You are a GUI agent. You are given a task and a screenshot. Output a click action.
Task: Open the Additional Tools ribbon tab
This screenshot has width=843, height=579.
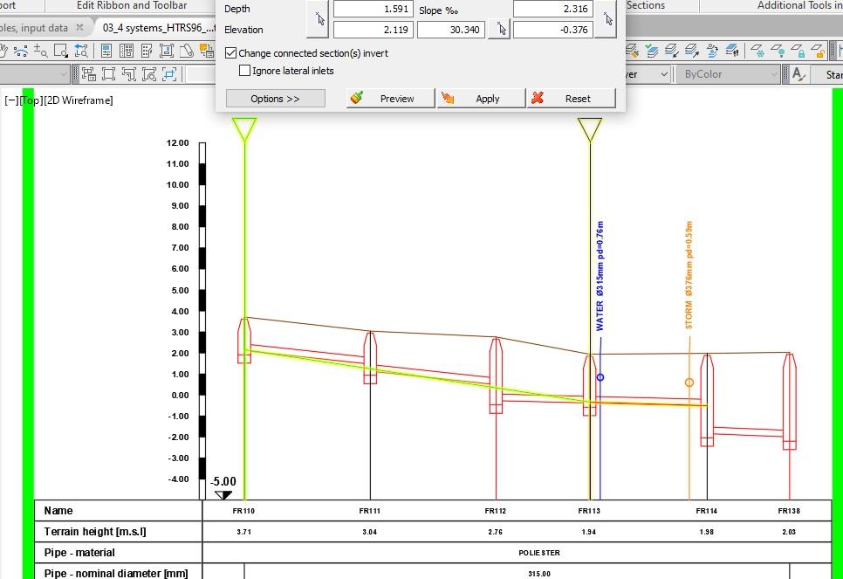[x=798, y=5]
